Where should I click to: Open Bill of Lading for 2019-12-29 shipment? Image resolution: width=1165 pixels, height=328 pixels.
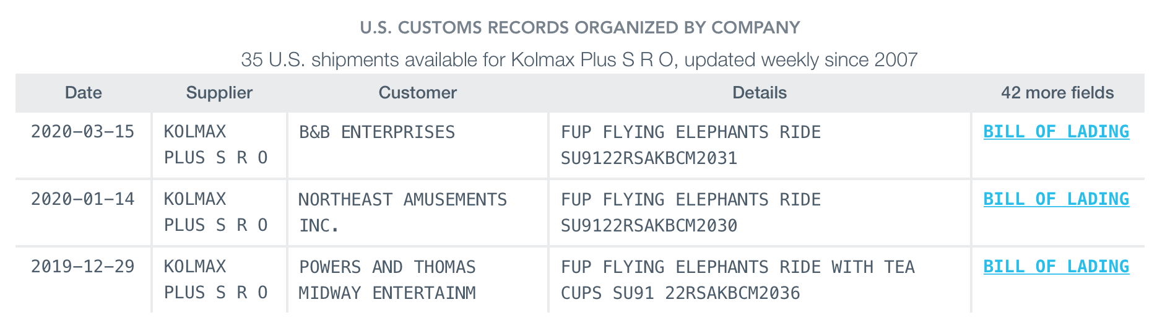click(x=1056, y=267)
